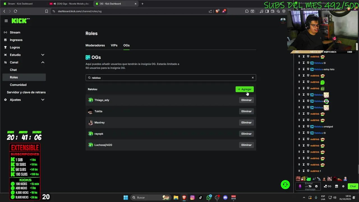Open Ingresos in the sidebar
The height and width of the screenshot is (202, 359).
16,40
